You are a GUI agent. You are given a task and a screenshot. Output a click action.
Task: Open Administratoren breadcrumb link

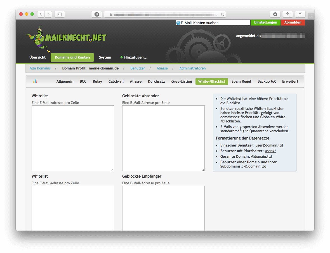193,68
